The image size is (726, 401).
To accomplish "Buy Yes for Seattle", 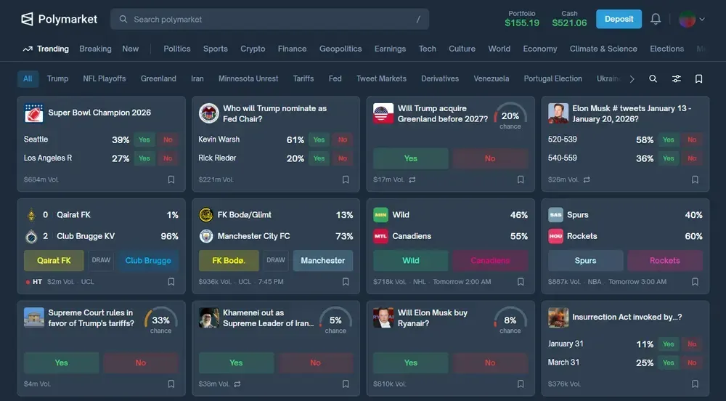I will [144, 139].
